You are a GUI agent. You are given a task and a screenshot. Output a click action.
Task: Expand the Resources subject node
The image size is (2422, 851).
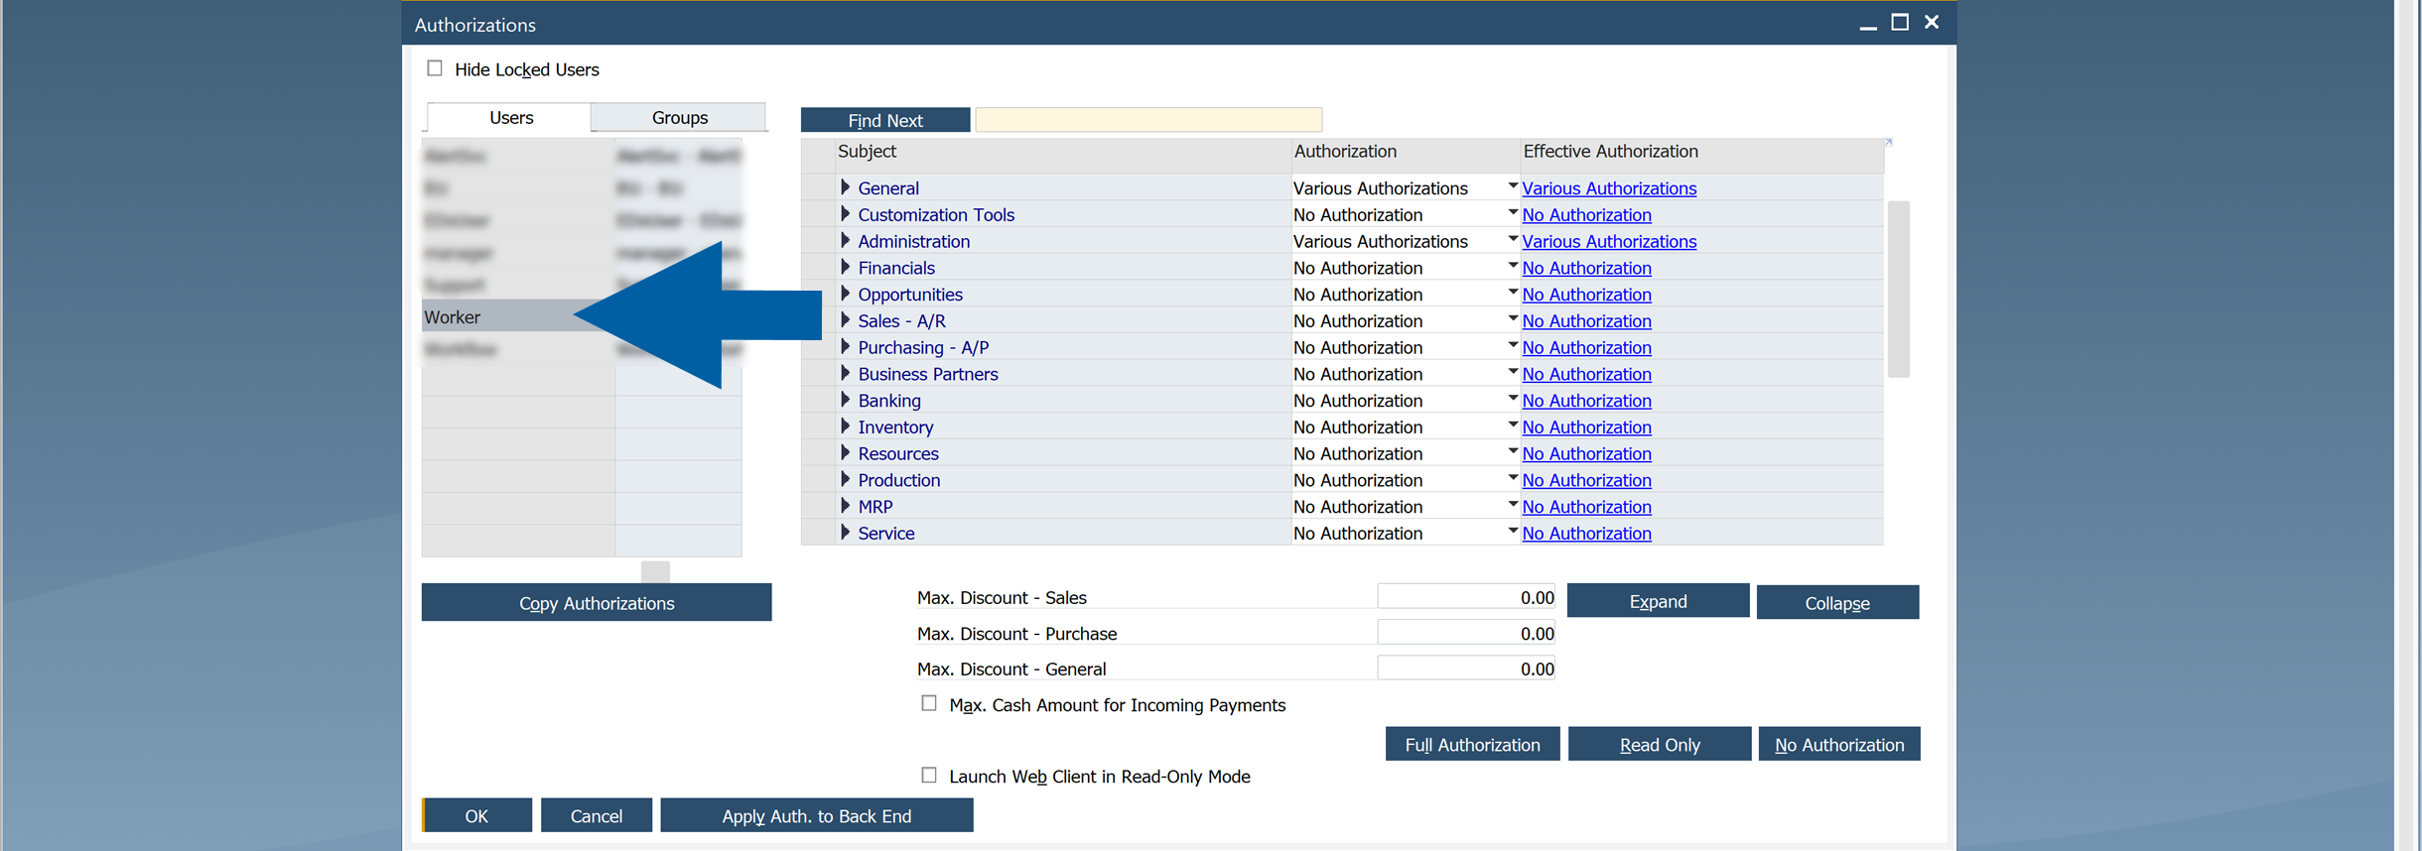coord(846,453)
